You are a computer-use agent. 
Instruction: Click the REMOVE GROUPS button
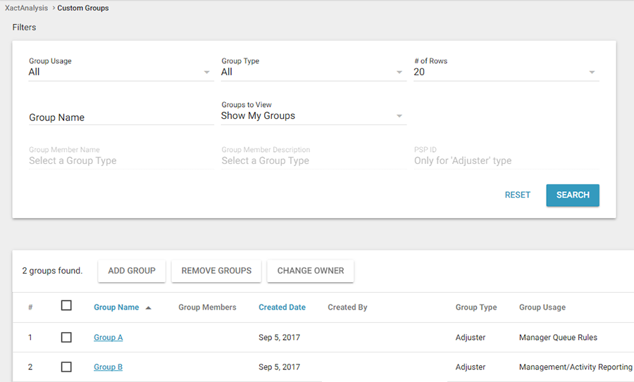click(216, 271)
